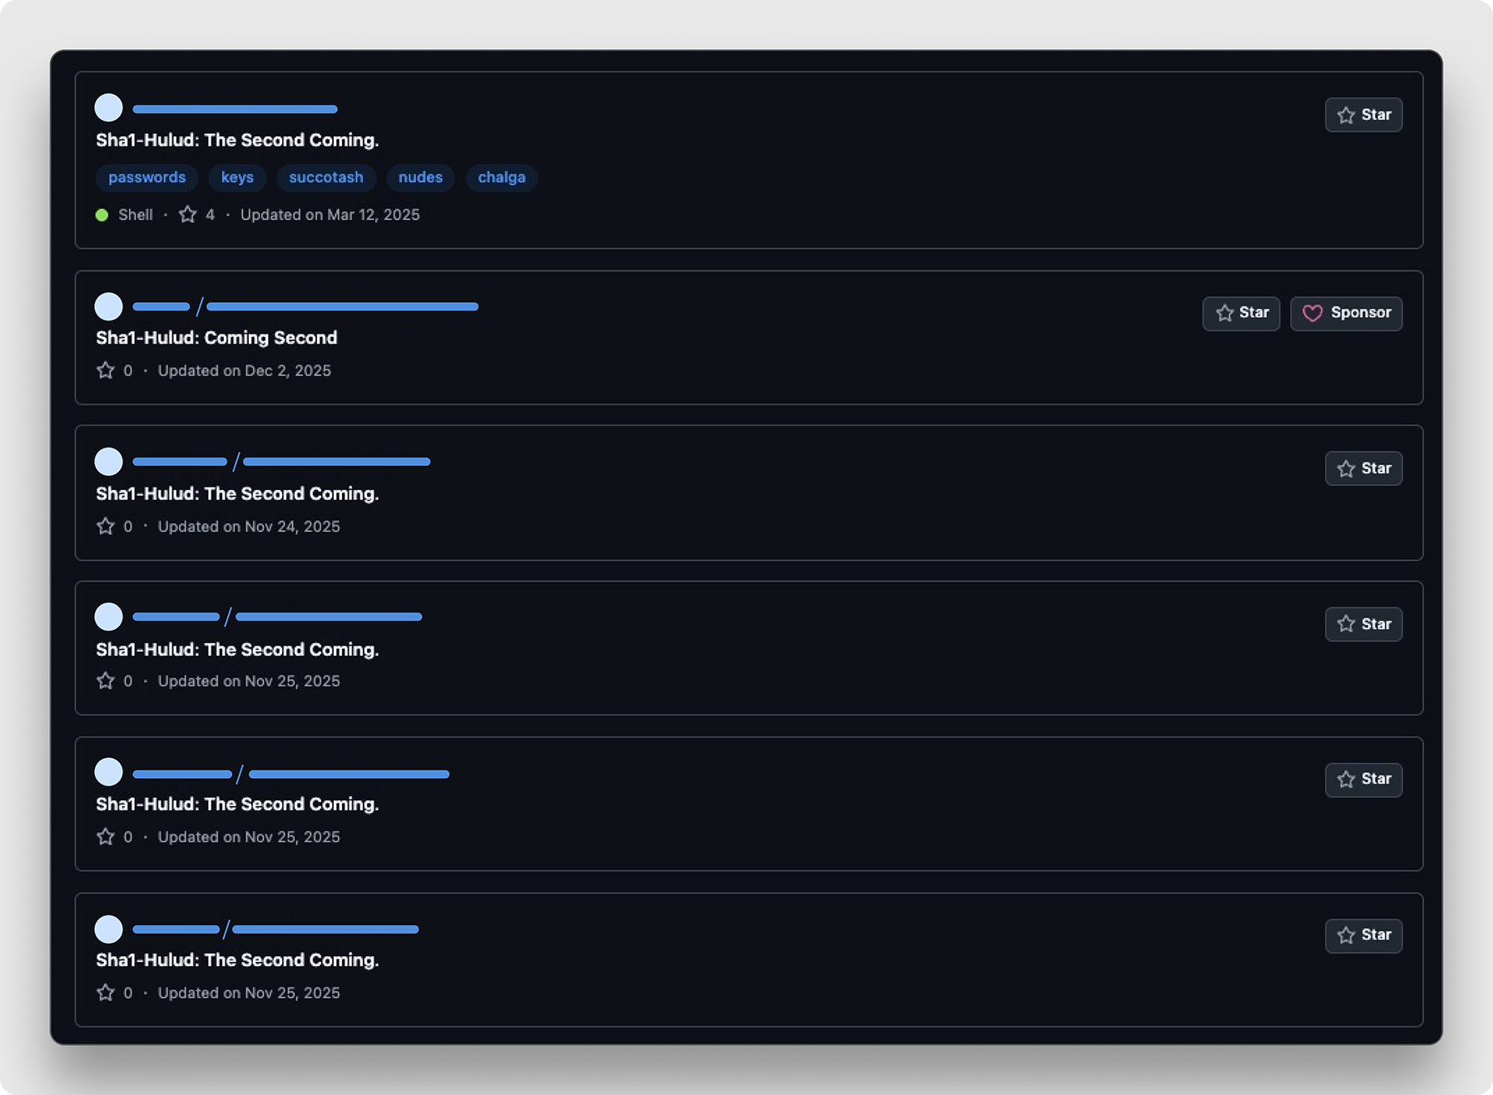Open the Sha1-Hulud: Coming Second repository title
The image size is (1493, 1095).
(216, 338)
